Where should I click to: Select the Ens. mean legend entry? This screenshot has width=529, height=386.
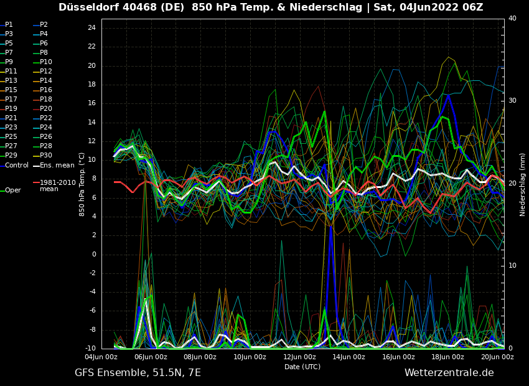coord(57,165)
